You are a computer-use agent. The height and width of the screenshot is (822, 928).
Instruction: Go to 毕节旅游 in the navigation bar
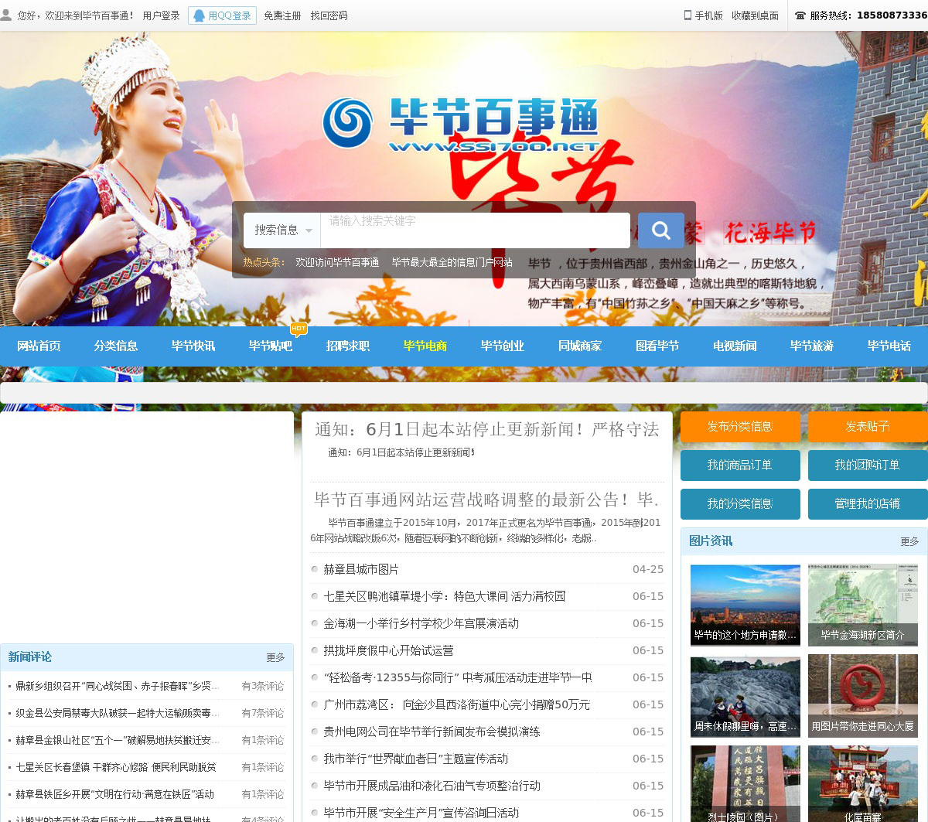812,346
